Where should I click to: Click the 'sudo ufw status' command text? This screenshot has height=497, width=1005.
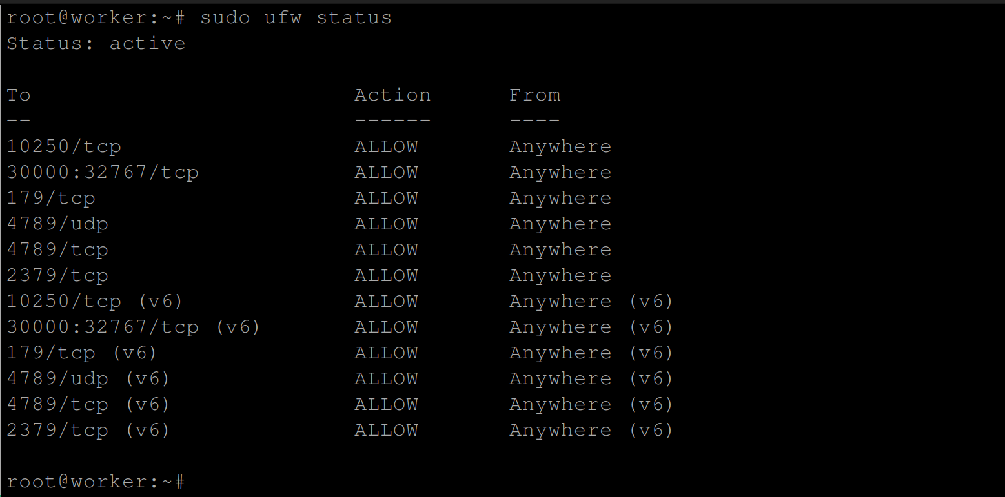(296, 17)
